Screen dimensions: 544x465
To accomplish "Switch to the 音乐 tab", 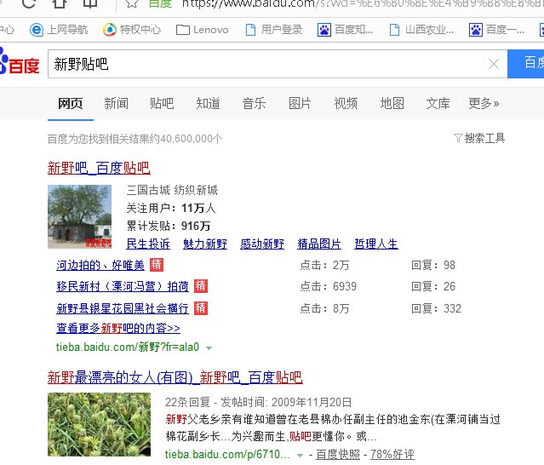I will tap(254, 103).
